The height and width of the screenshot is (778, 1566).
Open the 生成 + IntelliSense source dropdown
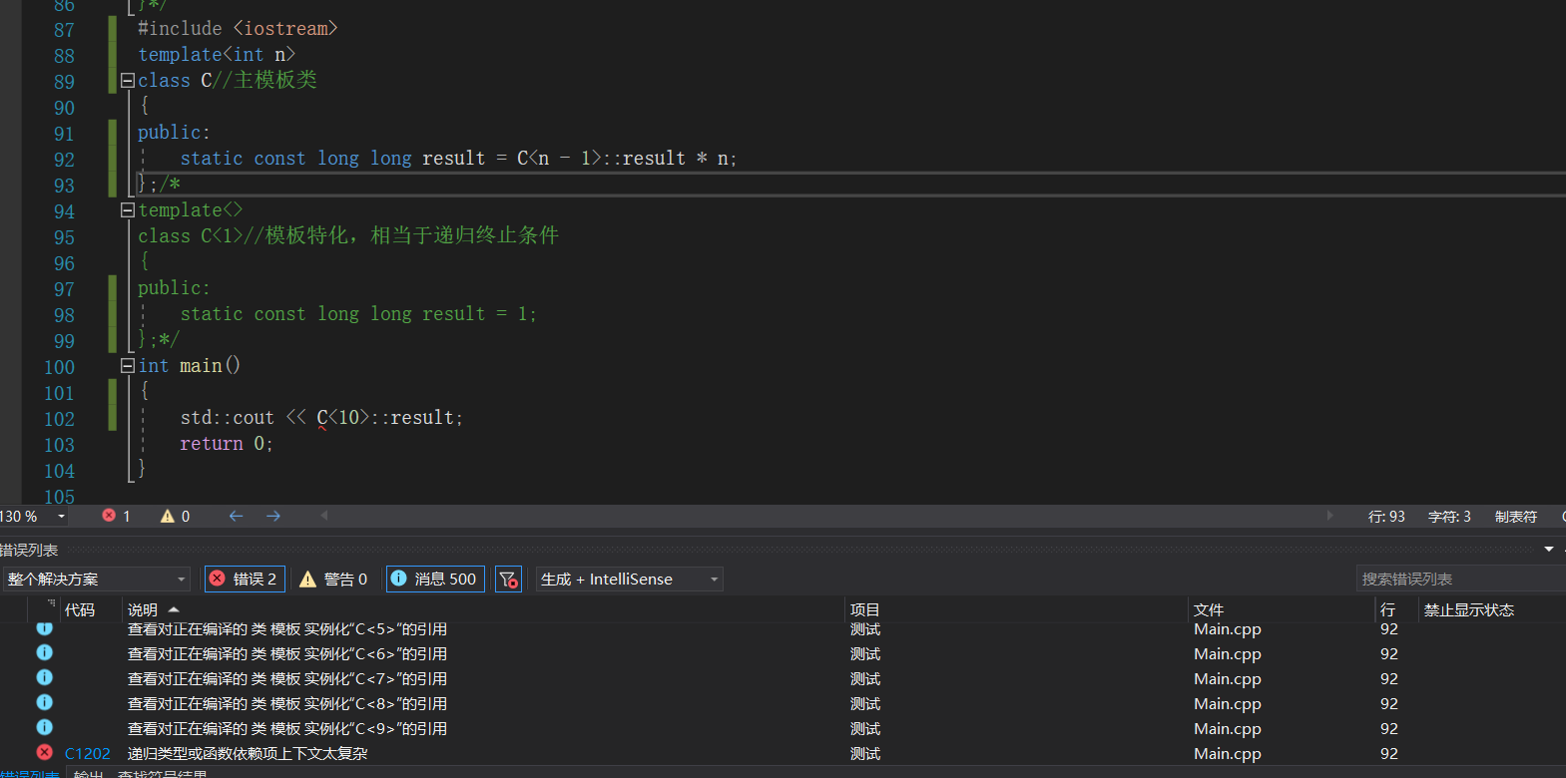[x=630, y=580]
